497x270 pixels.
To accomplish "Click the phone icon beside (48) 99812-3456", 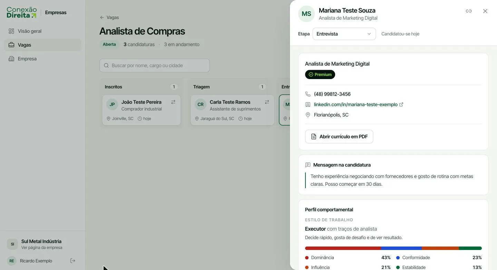I will [308, 94].
